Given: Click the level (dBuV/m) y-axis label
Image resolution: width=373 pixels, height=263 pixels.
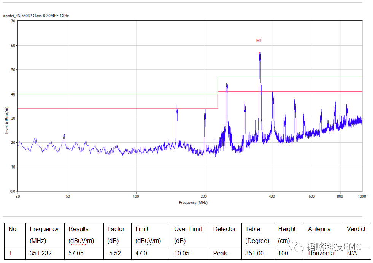Looking at the screenshot, I should [7, 120].
